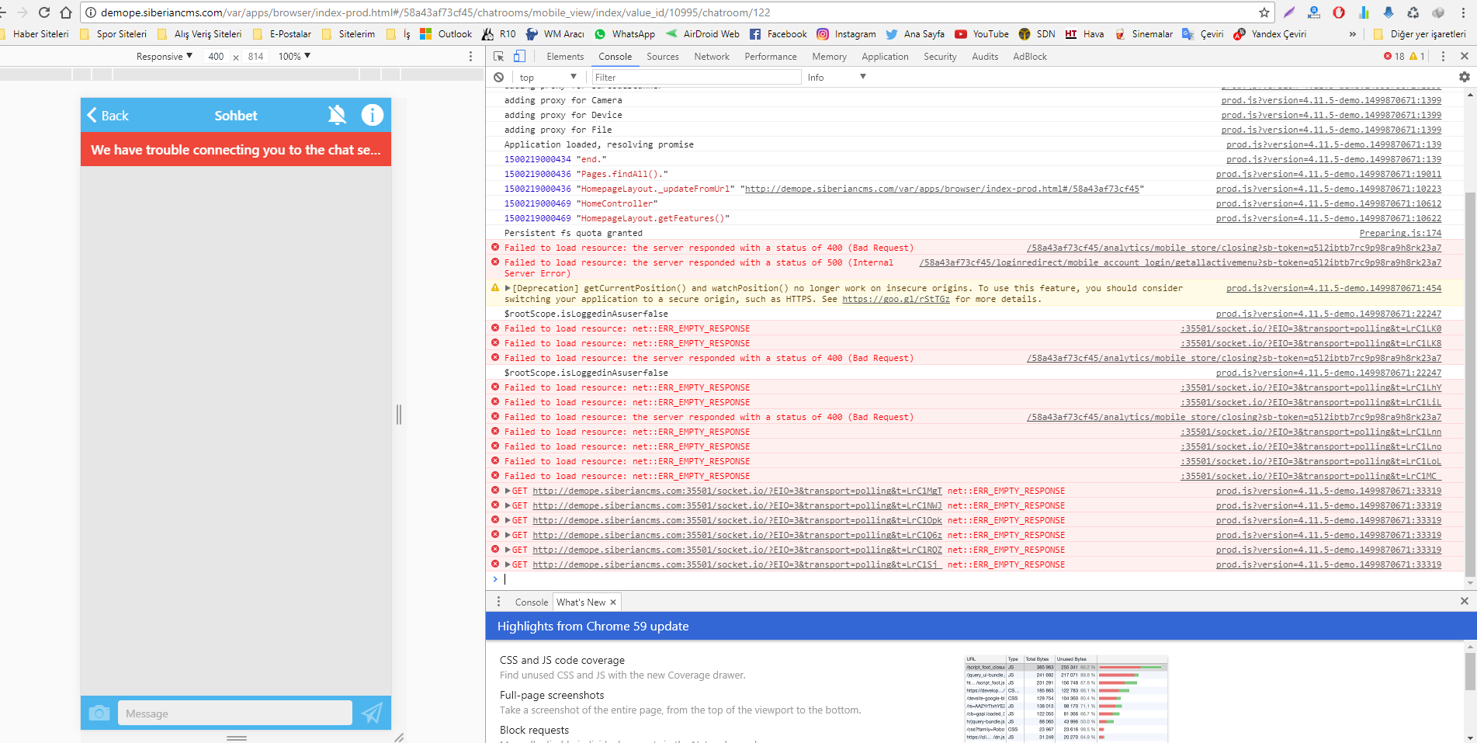Screen dimensions: 1477x743
Task: Select the inspect element tool in DevTools
Action: click(x=498, y=56)
